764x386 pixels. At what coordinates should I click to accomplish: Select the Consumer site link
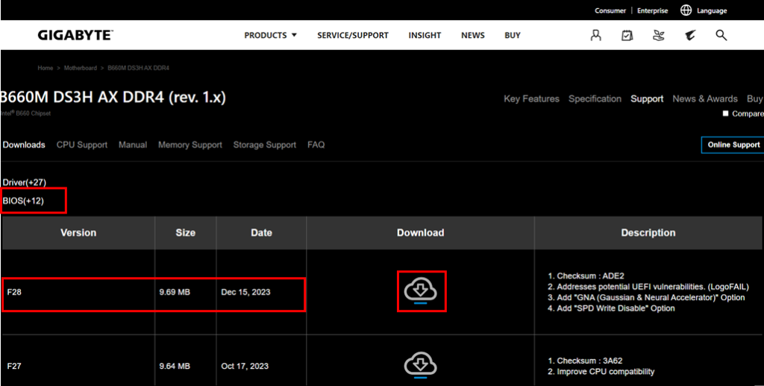(x=610, y=10)
